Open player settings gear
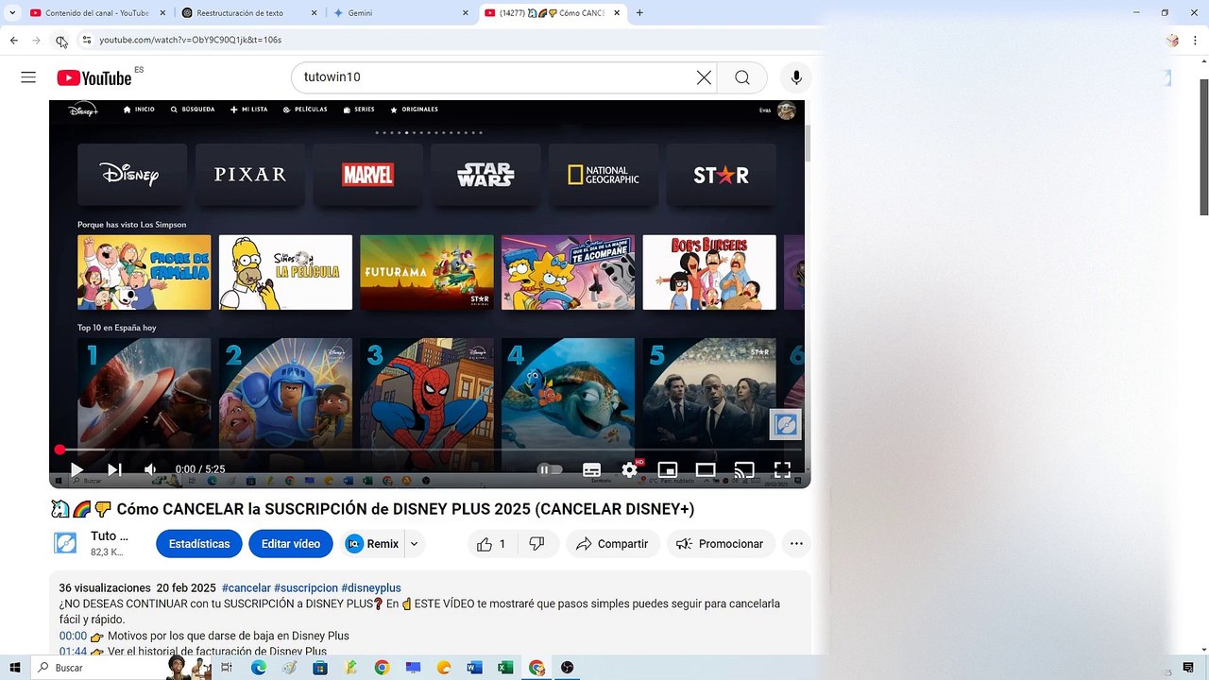Viewport: 1209px width, 680px height. (630, 469)
